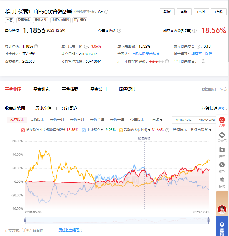229x236 pixels.
Task: Click the start date 2018-05-09 field
Action: tap(183, 120)
